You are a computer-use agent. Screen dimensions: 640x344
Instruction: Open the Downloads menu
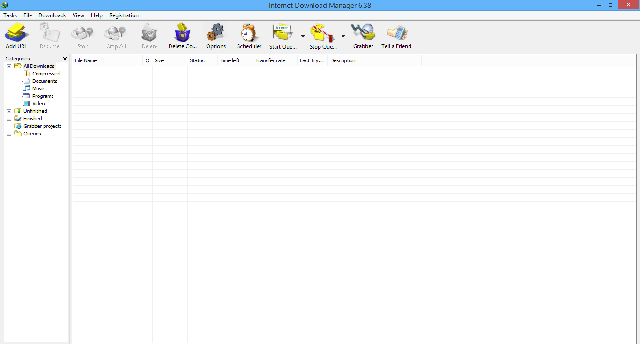click(52, 15)
